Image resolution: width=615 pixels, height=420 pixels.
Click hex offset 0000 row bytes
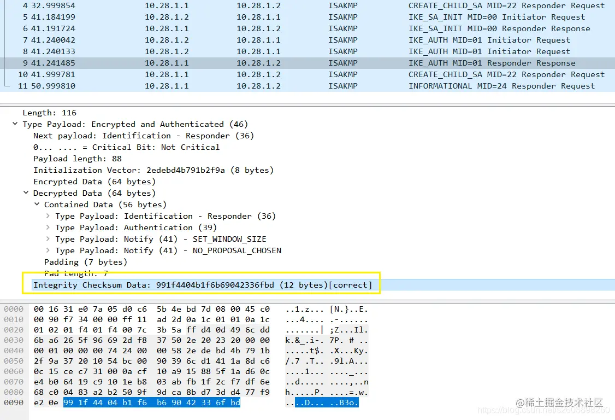tap(151, 309)
